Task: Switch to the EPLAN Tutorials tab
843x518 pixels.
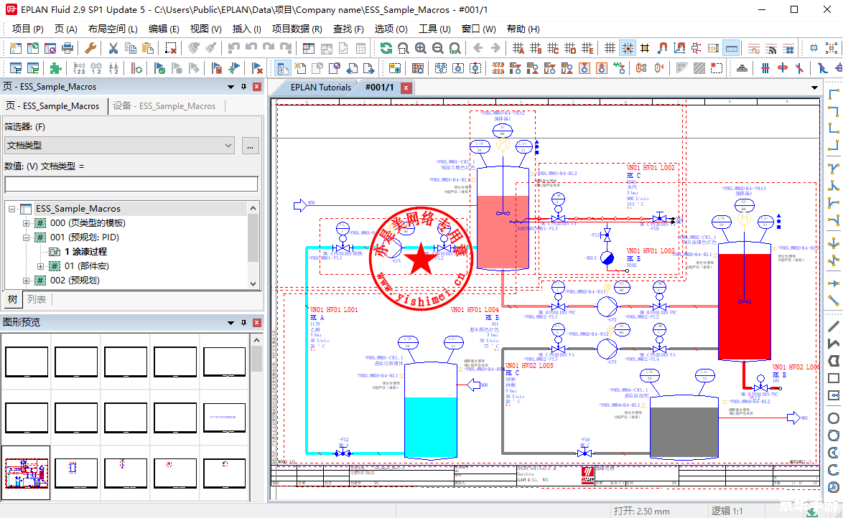Action: tap(320, 87)
